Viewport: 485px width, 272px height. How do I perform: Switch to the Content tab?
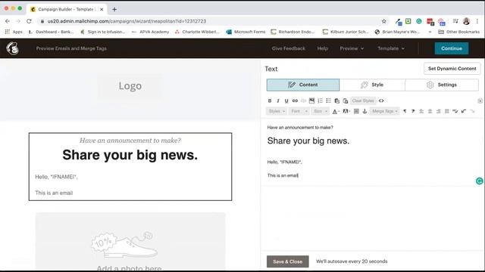pos(303,85)
